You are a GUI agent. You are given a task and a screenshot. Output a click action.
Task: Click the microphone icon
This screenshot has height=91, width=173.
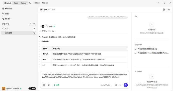point(116,85)
